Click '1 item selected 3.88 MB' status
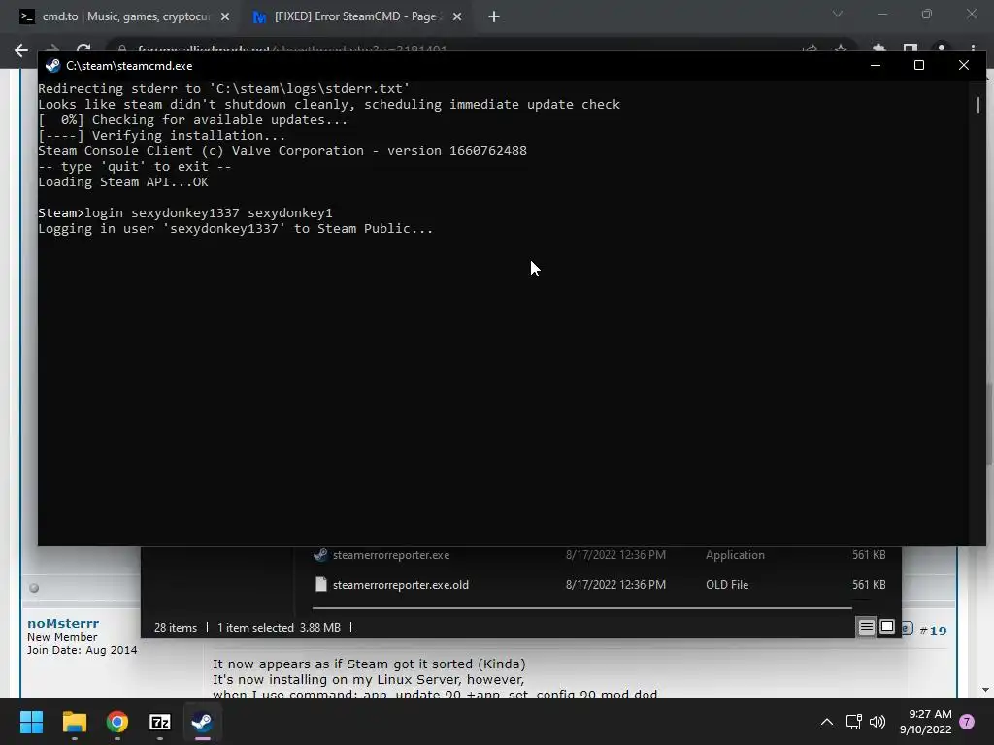This screenshot has width=994, height=745. [279, 628]
